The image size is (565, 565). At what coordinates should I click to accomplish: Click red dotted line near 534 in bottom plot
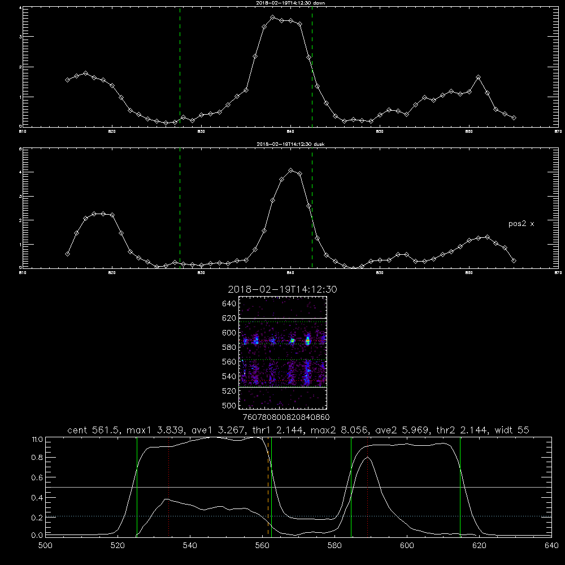pyautogui.click(x=168, y=486)
